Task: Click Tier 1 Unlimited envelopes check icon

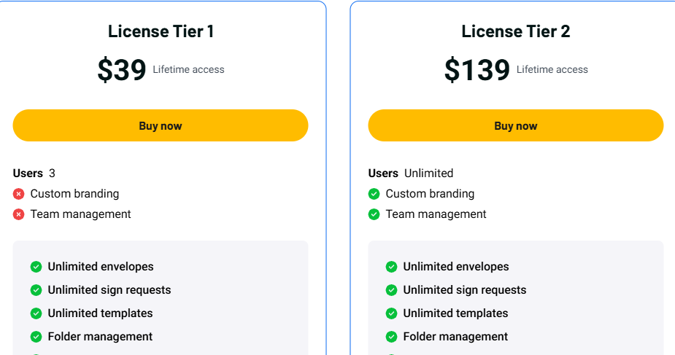Action: [x=36, y=267]
